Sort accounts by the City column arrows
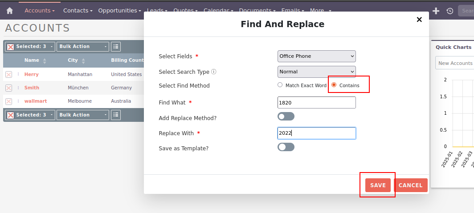Viewport: 474px width, 213px height. pos(83,60)
